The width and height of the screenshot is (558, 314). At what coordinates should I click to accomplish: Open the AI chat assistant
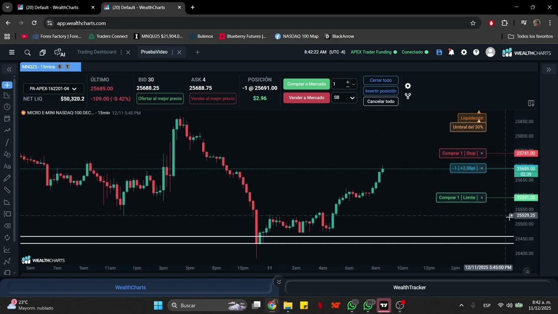pyautogui.click(x=60, y=52)
